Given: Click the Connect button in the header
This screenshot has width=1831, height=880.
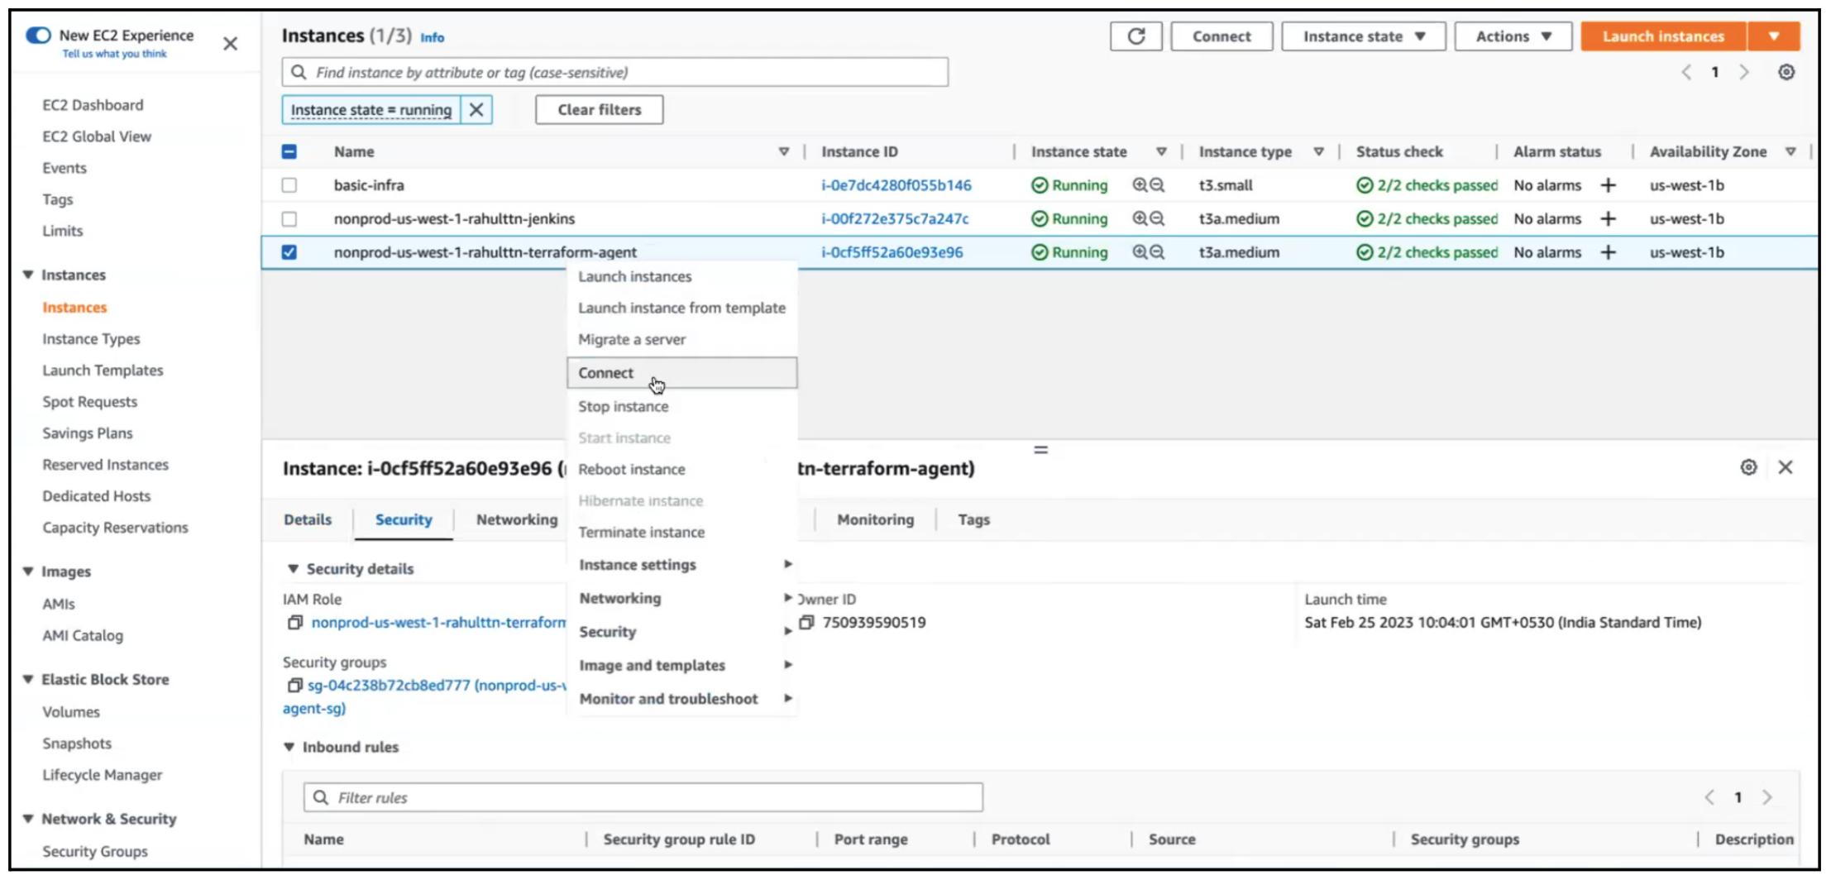Looking at the screenshot, I should [x=1221, y=36].
